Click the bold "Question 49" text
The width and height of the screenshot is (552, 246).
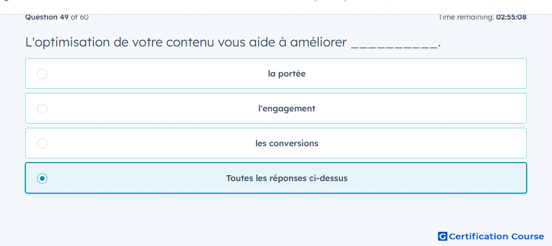click(47, 17)
